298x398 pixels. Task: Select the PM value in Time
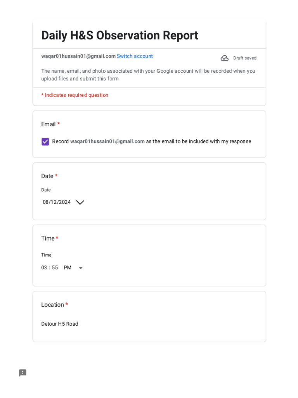(68, 268)
